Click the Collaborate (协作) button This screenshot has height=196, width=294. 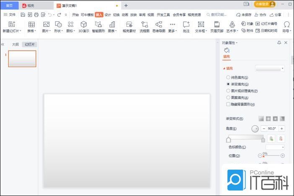(260, 15)
